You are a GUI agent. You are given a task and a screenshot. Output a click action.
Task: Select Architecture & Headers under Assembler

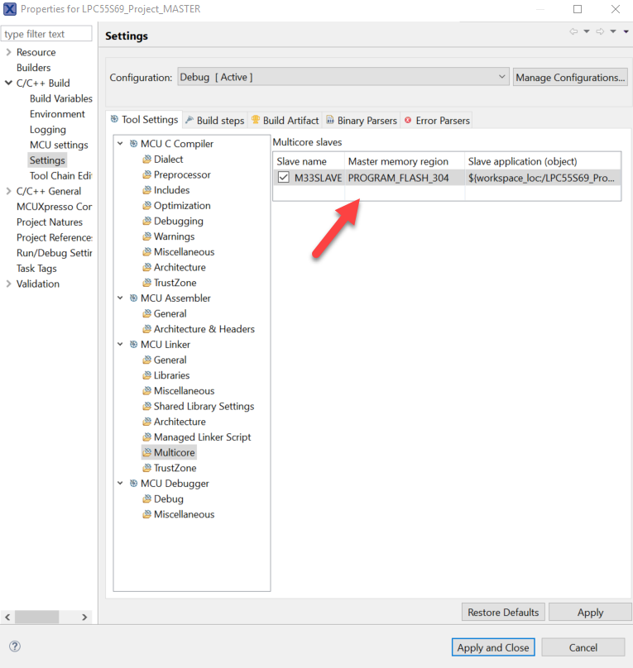[204, 329]
